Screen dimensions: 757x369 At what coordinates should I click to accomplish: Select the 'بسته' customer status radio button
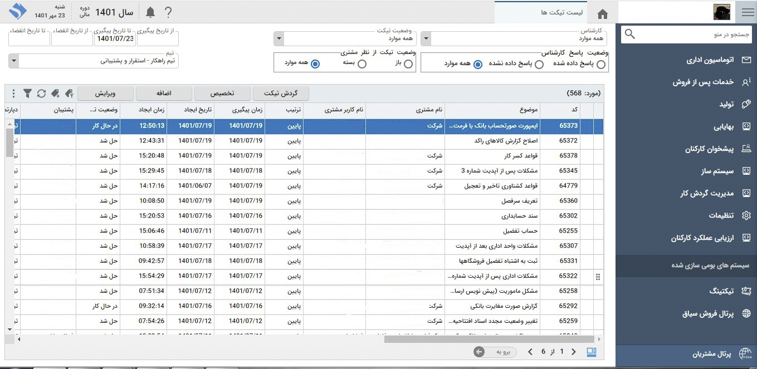[x=362, y=64]
